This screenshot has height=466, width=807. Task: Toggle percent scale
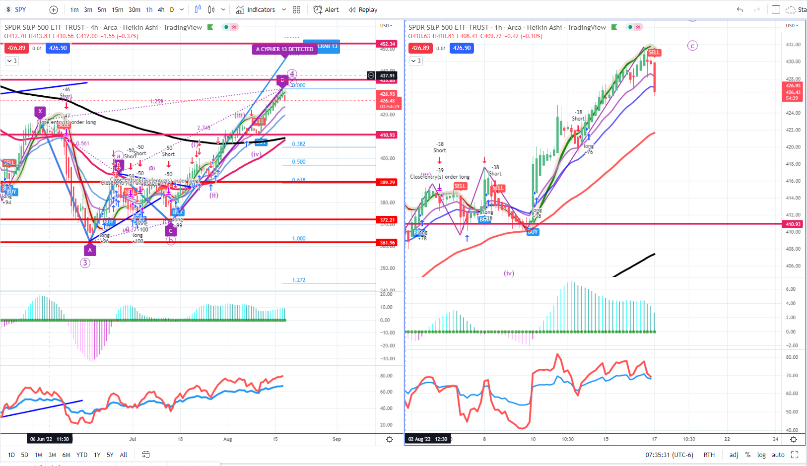point(748,455)
